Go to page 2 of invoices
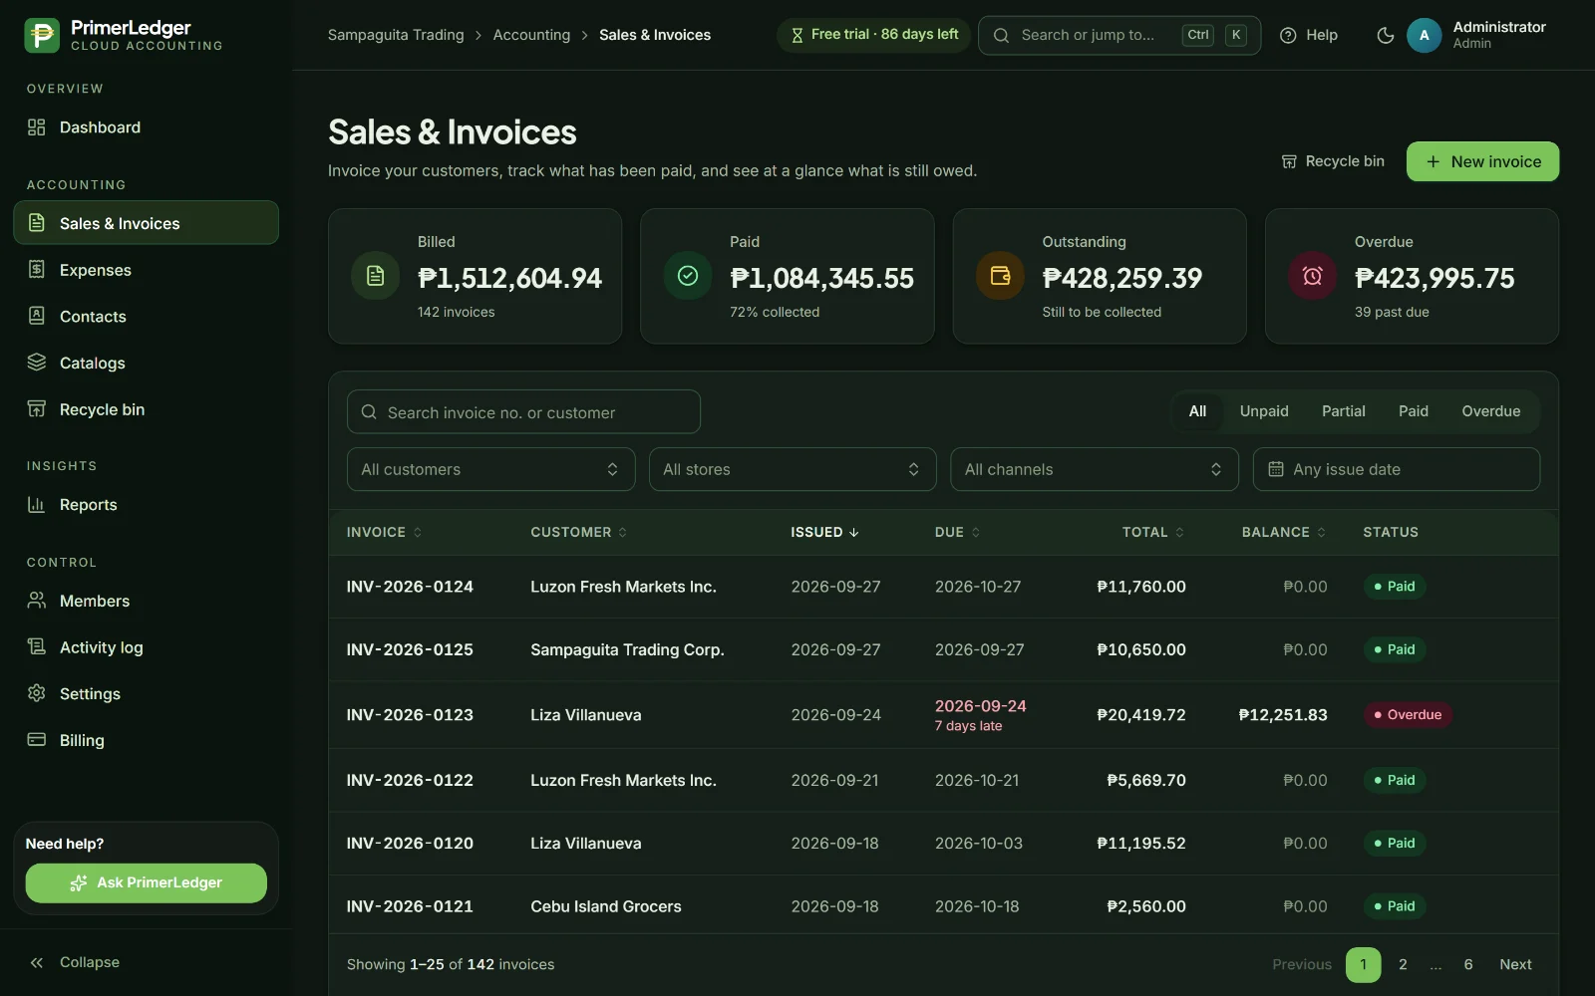The image size is (1595, 996). pyautogui.click(x=1403, y=964)
